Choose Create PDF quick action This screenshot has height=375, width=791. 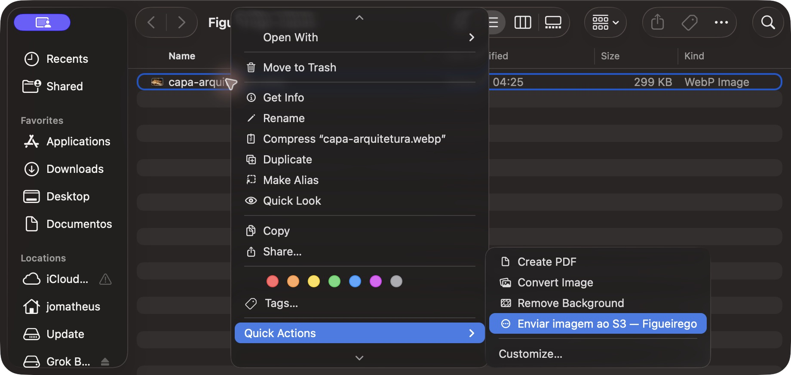tap(598, 262)
